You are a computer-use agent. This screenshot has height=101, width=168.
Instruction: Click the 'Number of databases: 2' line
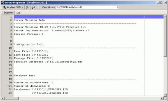tap(32, 86)
